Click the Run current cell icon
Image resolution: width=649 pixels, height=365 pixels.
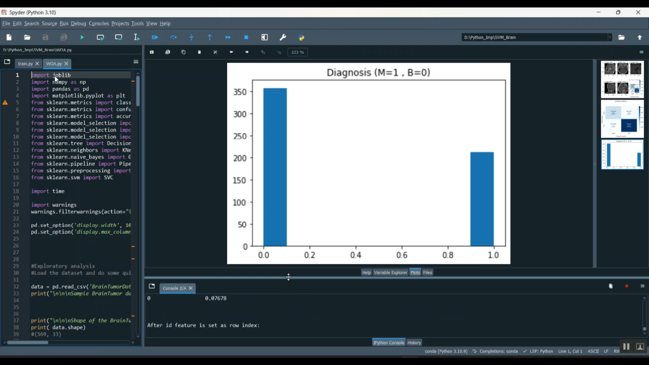click(100, 38)
